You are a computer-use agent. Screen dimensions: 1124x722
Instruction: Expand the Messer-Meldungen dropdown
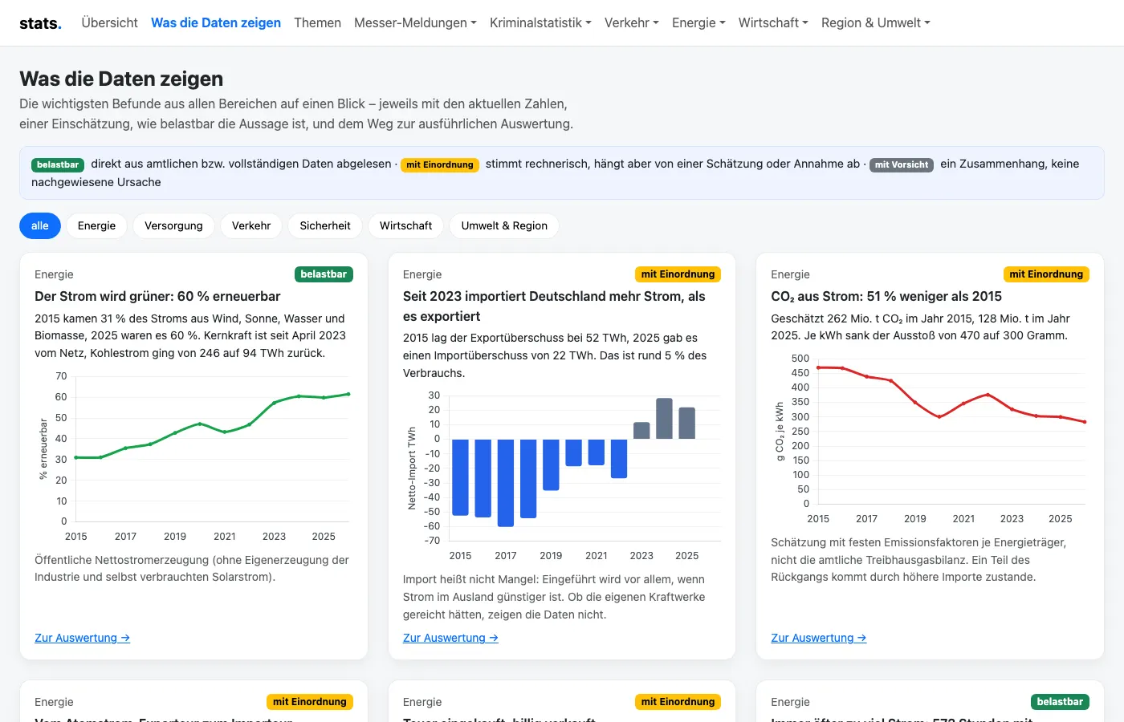pos(415,22)
